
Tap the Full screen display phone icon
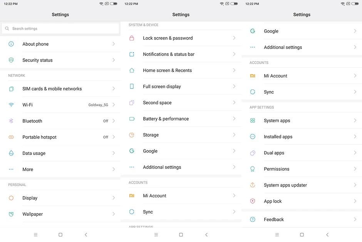click(x=132, y=86)
